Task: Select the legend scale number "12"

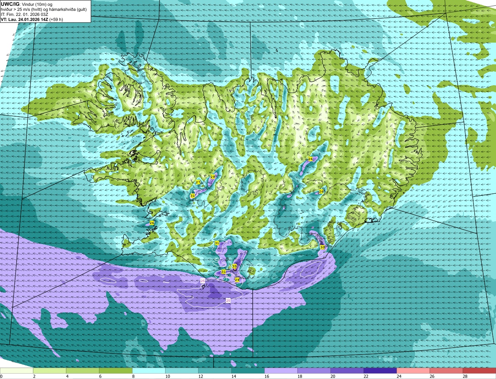Action: (x=200, y=376)
